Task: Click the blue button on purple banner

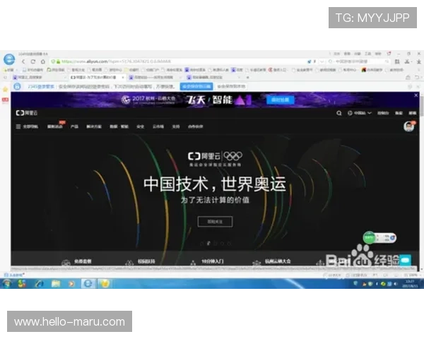Action: point(280,100)
